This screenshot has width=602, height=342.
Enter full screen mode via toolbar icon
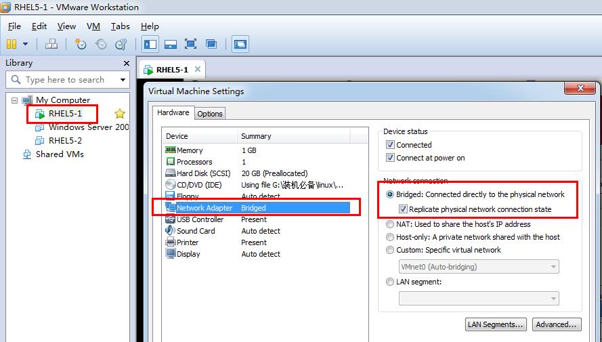pyautogui.click(x=191, y=44)
